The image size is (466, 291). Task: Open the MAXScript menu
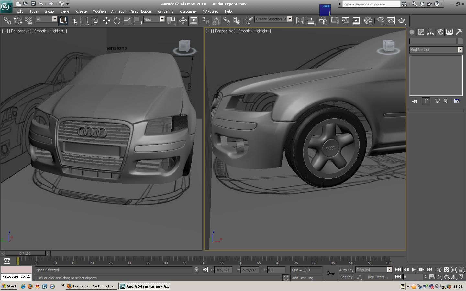coord(210,11)
